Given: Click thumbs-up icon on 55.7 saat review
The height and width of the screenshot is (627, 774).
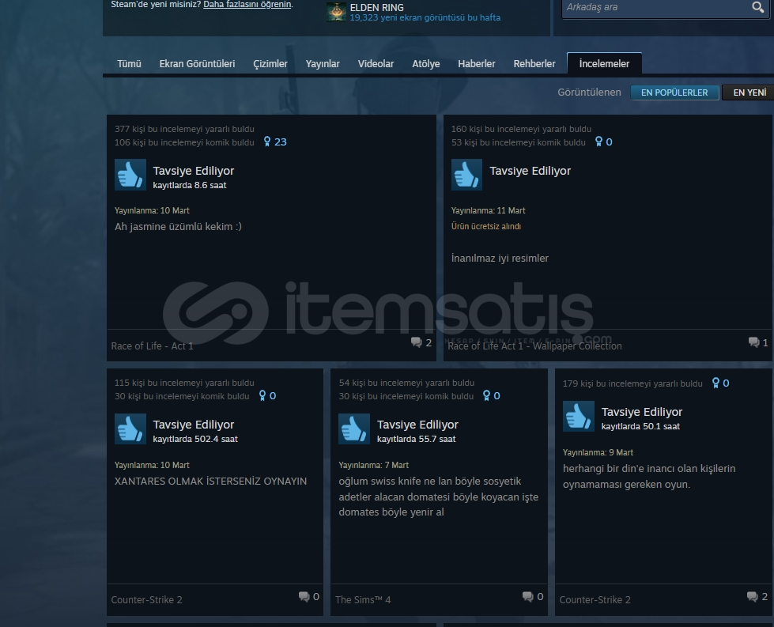Looking at the screenshot, I should [x=354, y=429].
